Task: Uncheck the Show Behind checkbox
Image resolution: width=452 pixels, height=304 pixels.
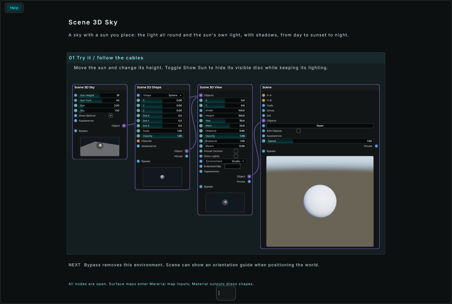Action: click(111, 116)
